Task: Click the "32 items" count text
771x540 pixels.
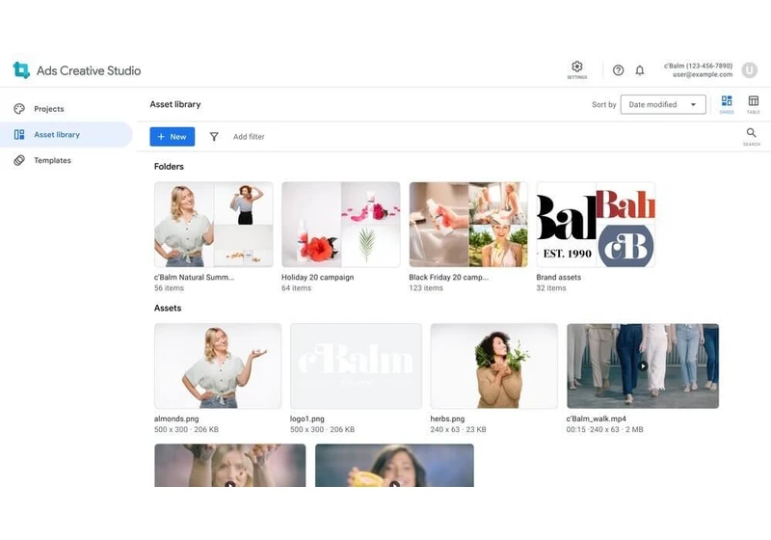Action: (x=550, y=287)
